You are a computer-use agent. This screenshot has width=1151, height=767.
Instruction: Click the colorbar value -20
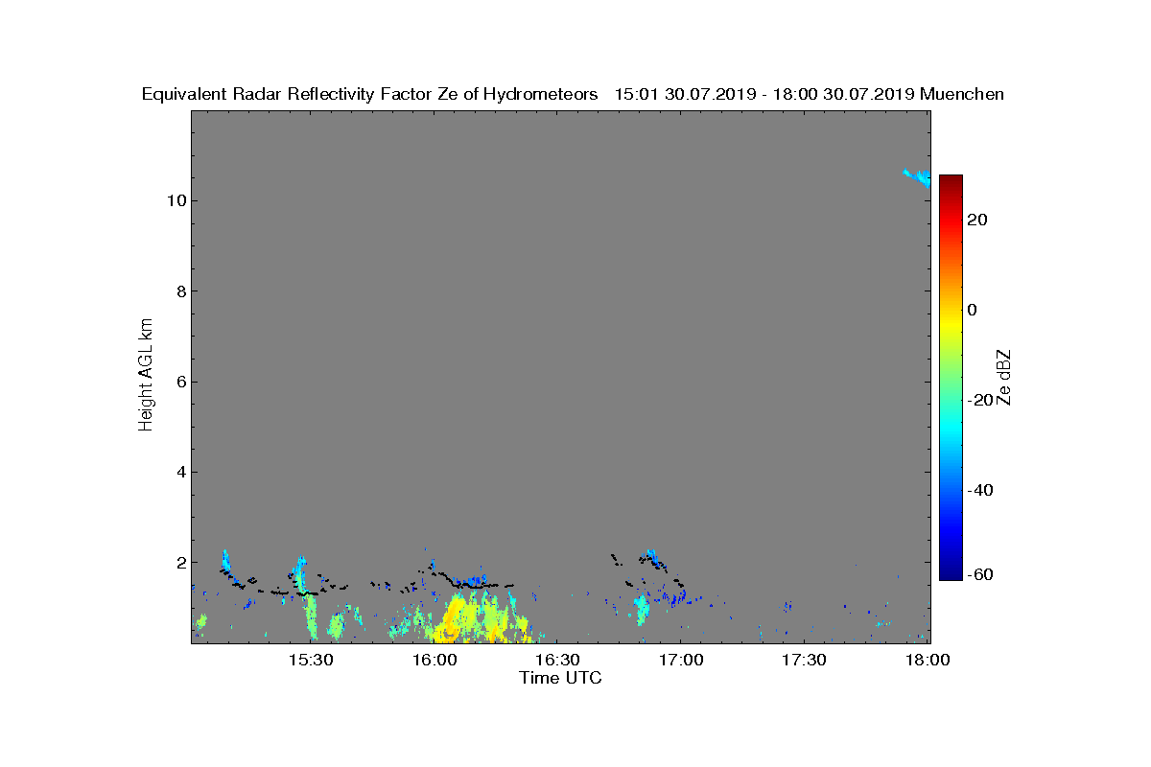pyautogui.click(x=978, y=400)
